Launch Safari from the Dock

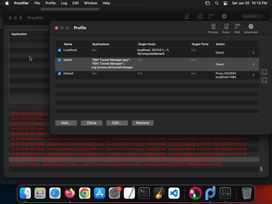(x=55, y=193)
